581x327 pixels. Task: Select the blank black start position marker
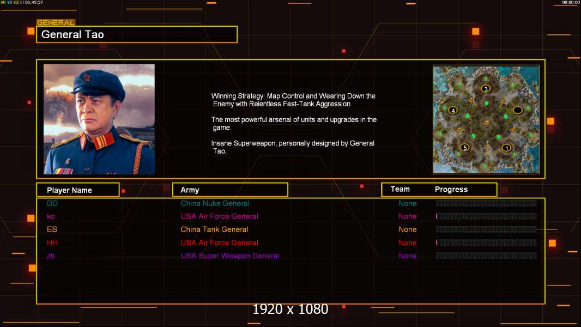point(518,110)
